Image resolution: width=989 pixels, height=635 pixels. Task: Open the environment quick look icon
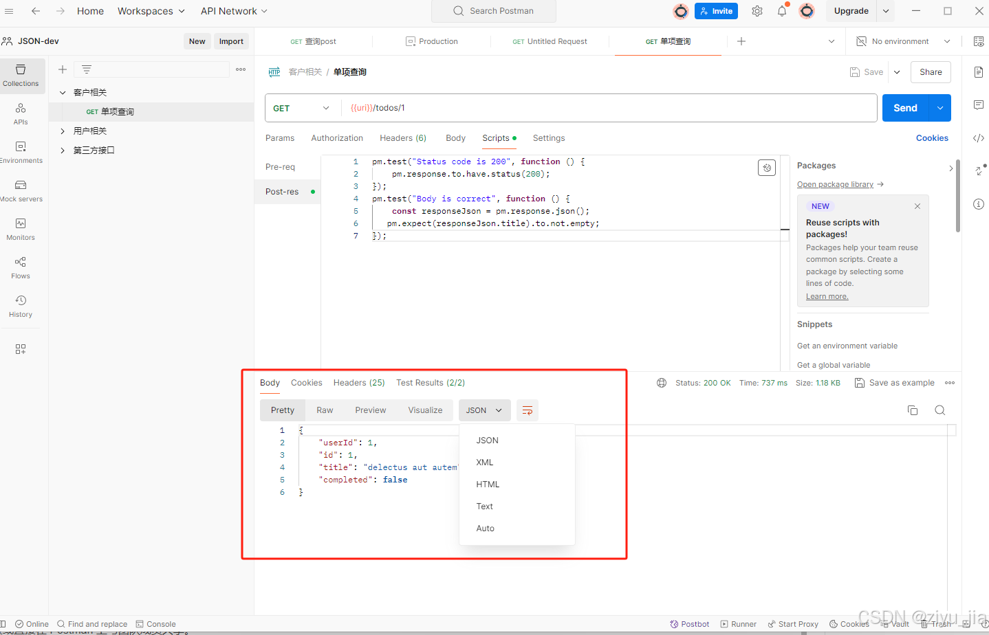pos(979,41)
